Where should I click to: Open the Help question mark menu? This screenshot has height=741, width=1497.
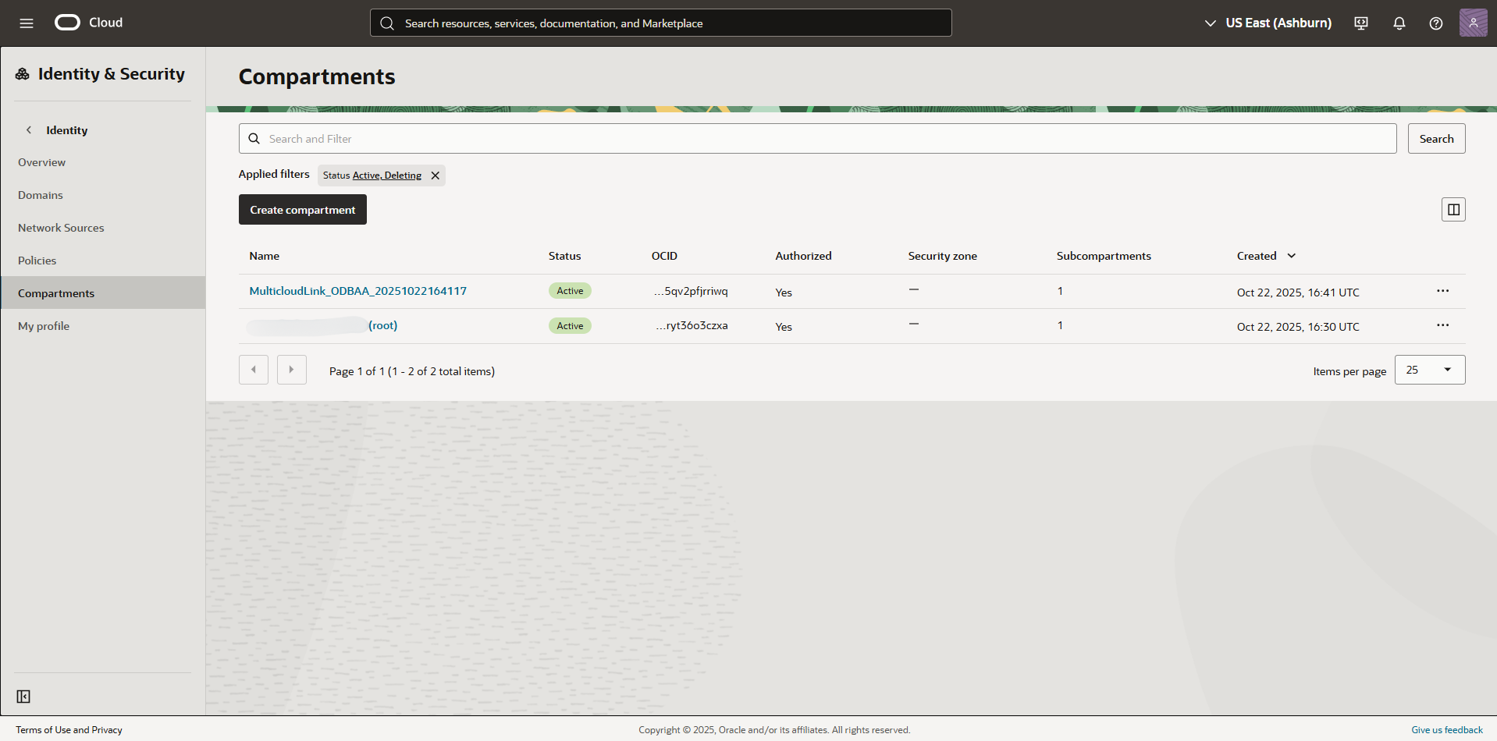(x=1435, y=23)
